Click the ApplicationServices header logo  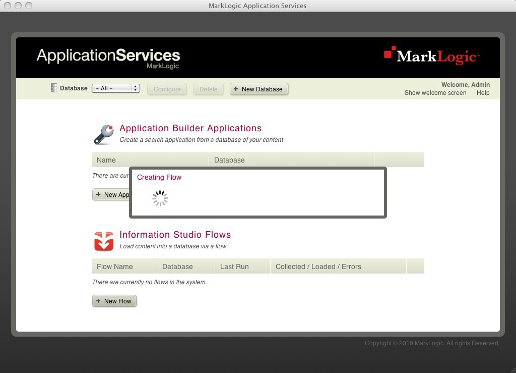pos(108,58)
